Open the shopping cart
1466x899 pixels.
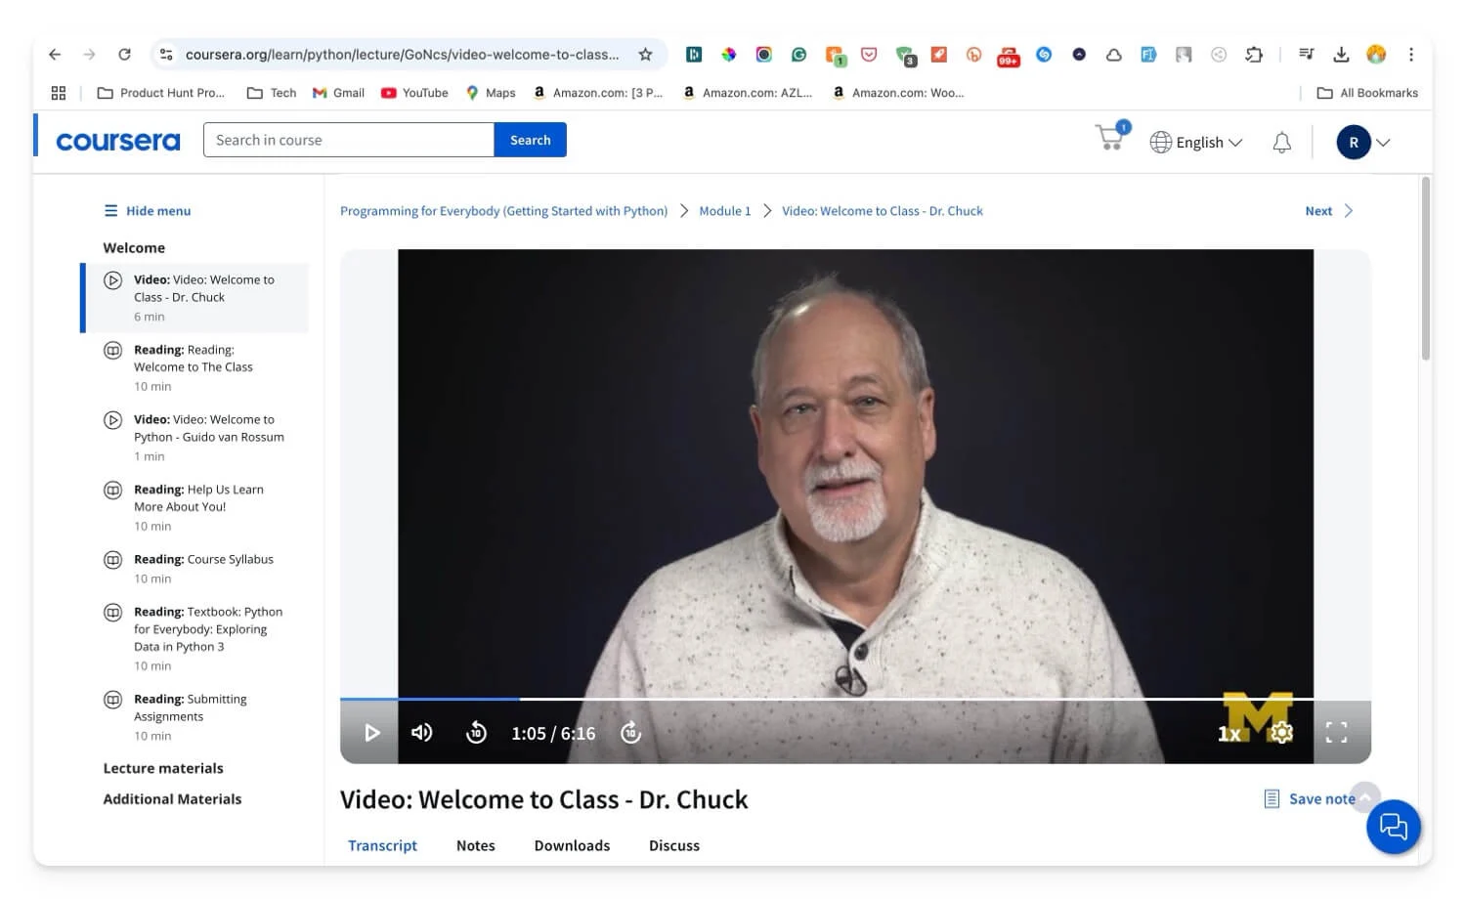click(1110, 139)
